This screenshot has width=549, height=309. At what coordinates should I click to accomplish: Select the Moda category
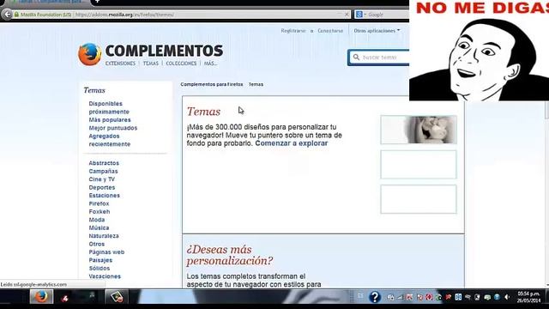click(x=97, y=220)
